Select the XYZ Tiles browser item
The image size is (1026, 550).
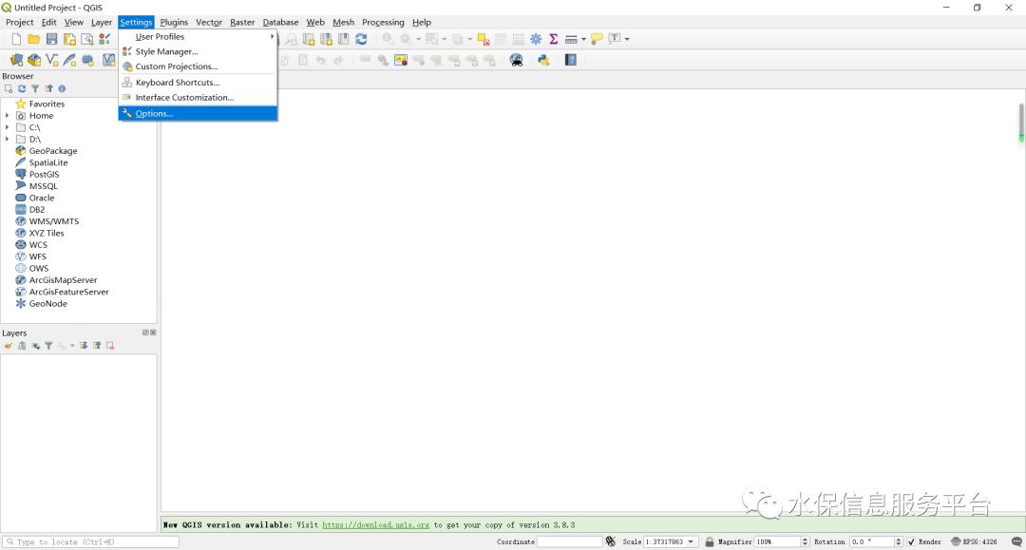pyautogui.click(x=47, y=234)
